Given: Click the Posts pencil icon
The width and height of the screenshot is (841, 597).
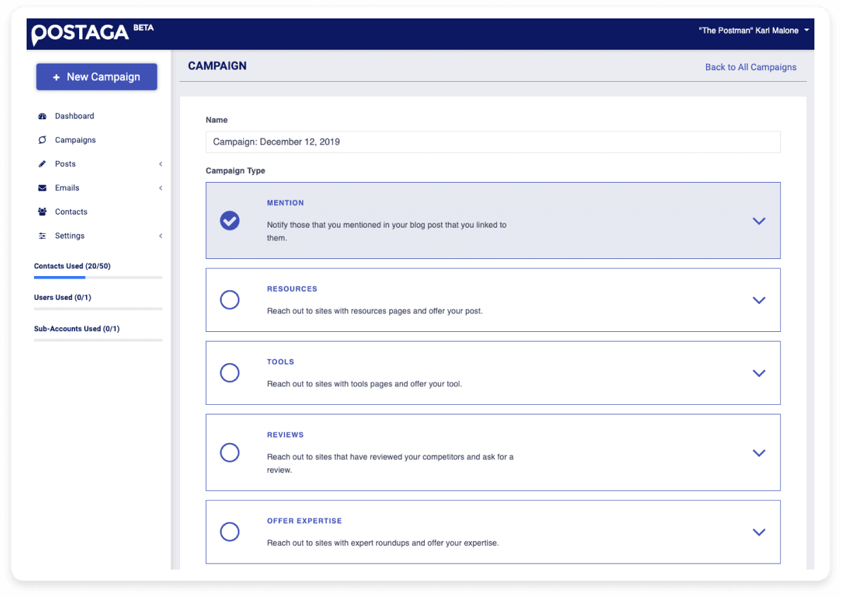Looking at the screenshot, I should [x=42, y=164].
